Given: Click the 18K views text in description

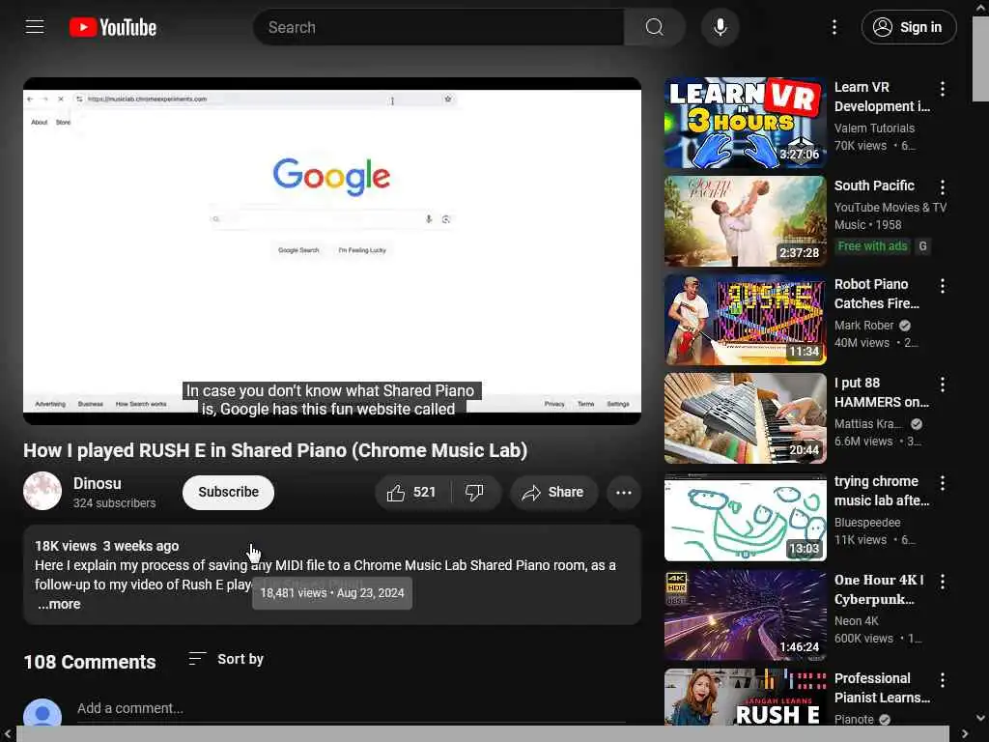Looking at the screenshot, I should pyautogui.click(x=66, y=546).
